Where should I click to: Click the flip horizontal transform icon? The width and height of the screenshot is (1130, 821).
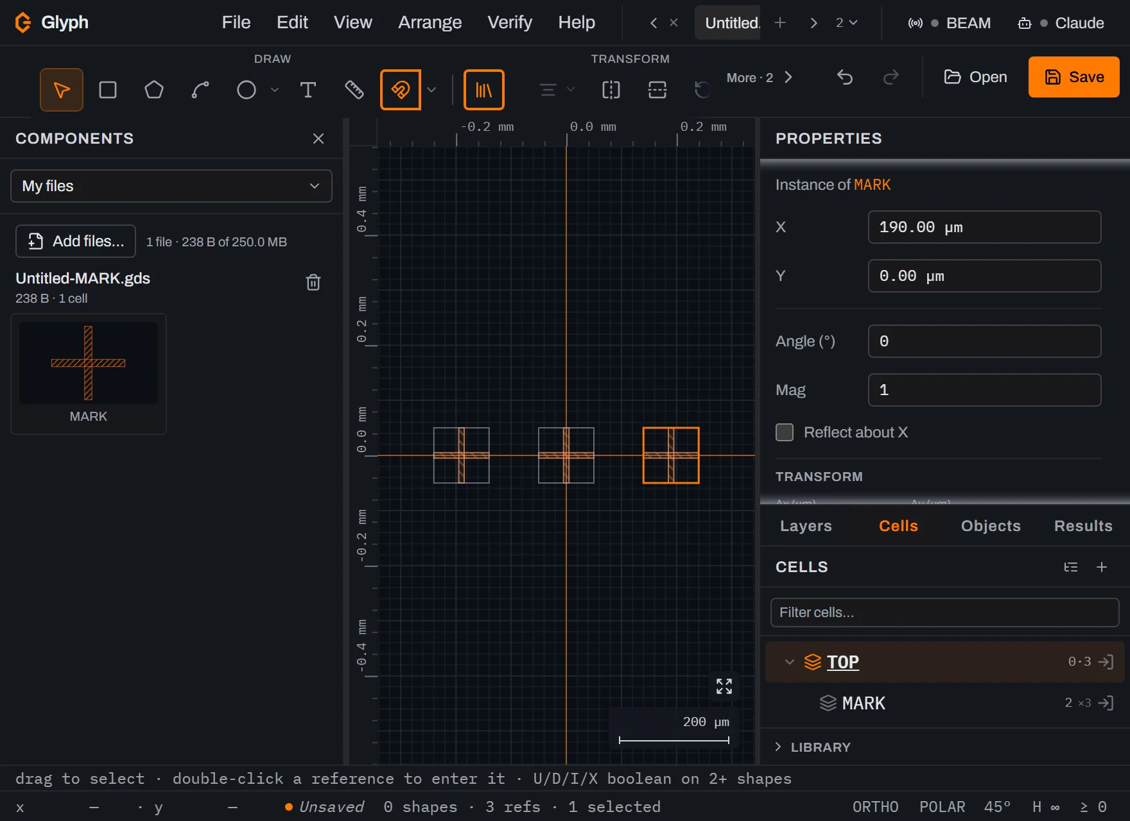[611, 90]
